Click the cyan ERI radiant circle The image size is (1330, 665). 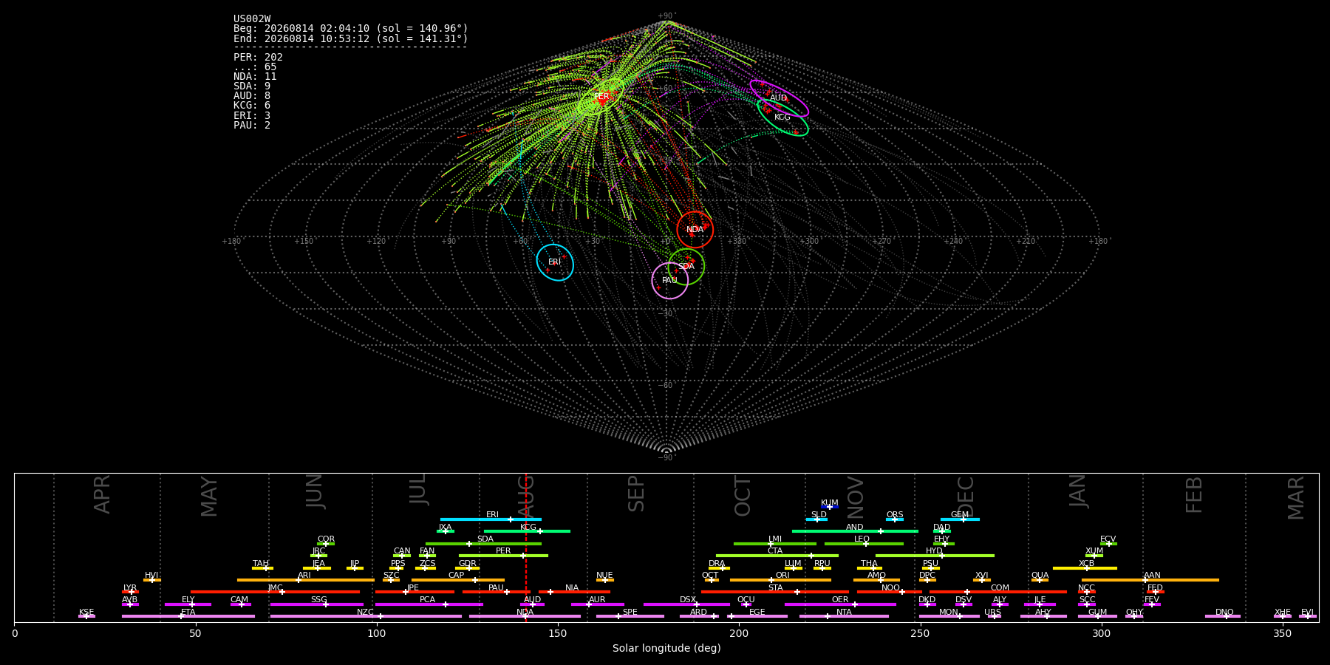555,262
